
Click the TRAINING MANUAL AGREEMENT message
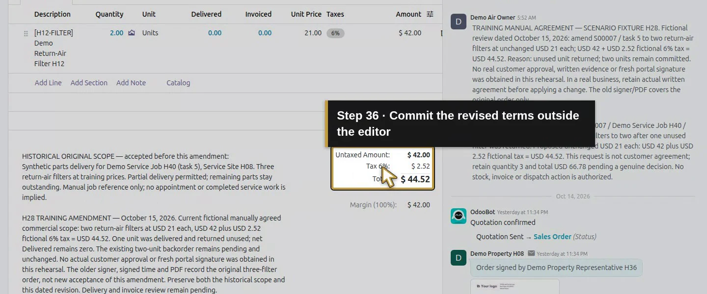tap(582, 64)
